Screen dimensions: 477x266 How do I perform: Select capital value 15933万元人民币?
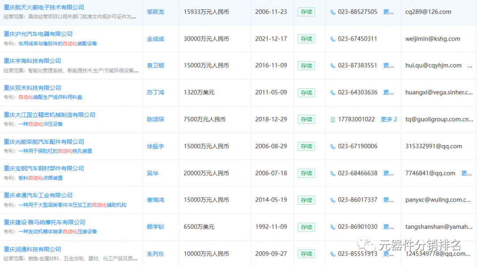coord(206,12)
